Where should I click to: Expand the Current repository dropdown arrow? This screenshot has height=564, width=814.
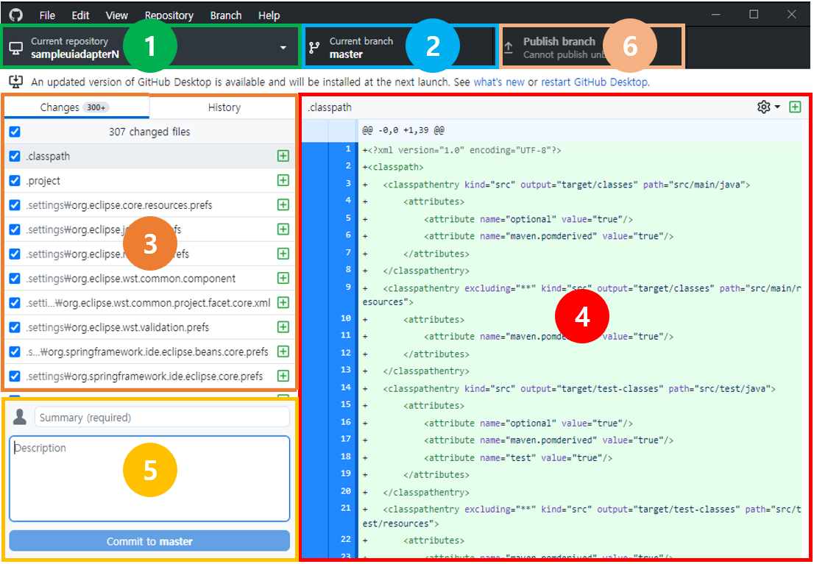click(283, 48)
